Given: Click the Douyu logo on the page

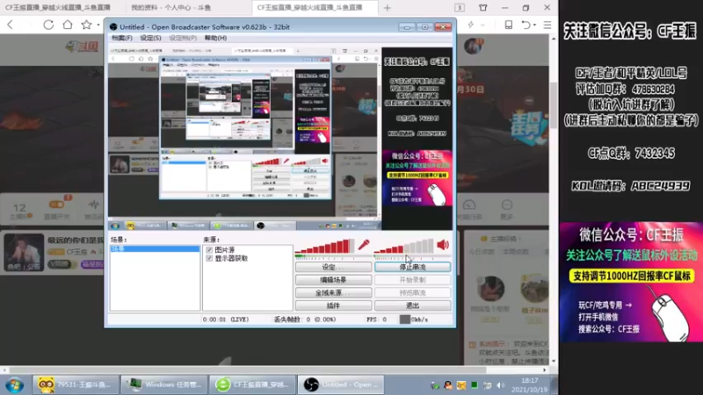Looking at the screenshot, I should coord(82,47).
